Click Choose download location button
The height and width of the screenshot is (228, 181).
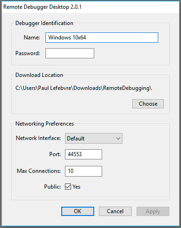point(148,104)
